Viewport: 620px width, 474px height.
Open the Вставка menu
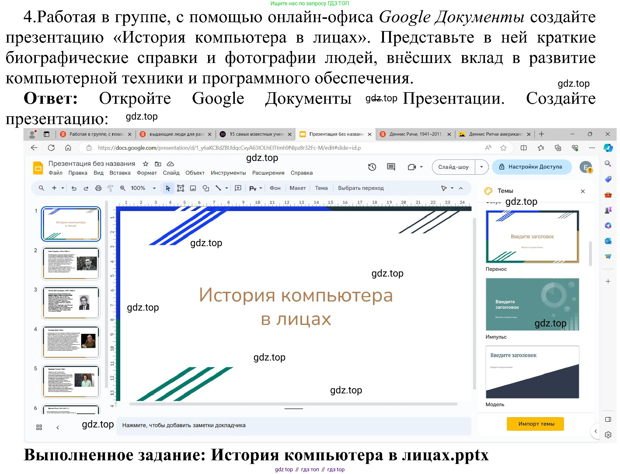pos(120,173)
